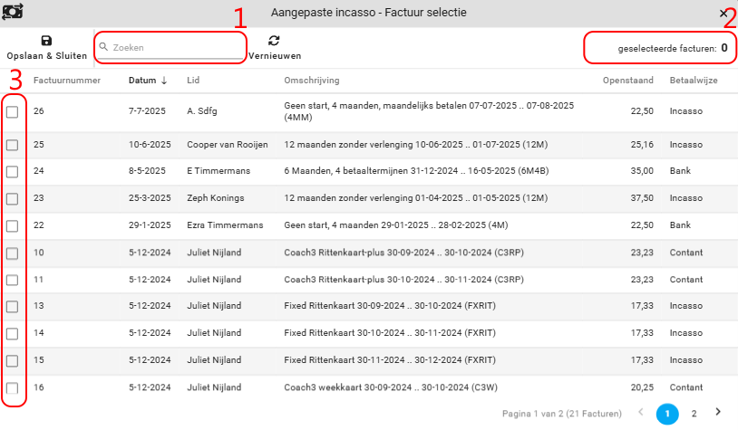Enable the checkbox for invoice 16
Image resolution: width=738 pixels, height=430 pixels.
[x=13, y=388]
